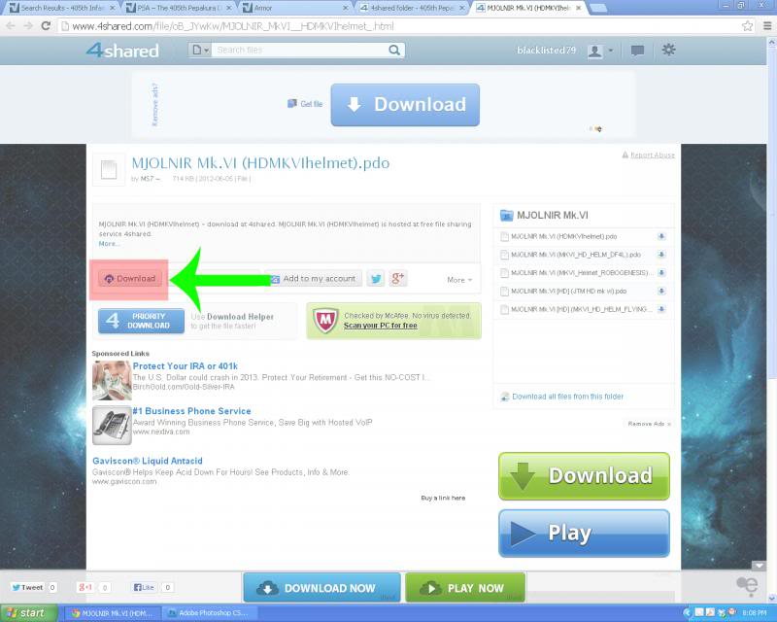Click the download icon for HDMKVIhelmet.pdo row

661,236
